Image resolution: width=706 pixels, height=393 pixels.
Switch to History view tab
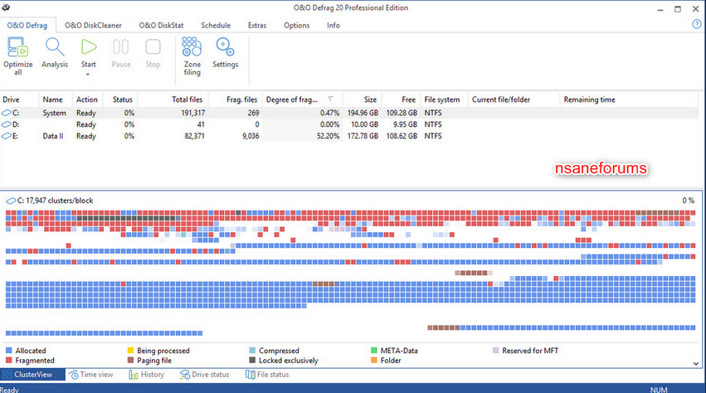tap(146, 375)
